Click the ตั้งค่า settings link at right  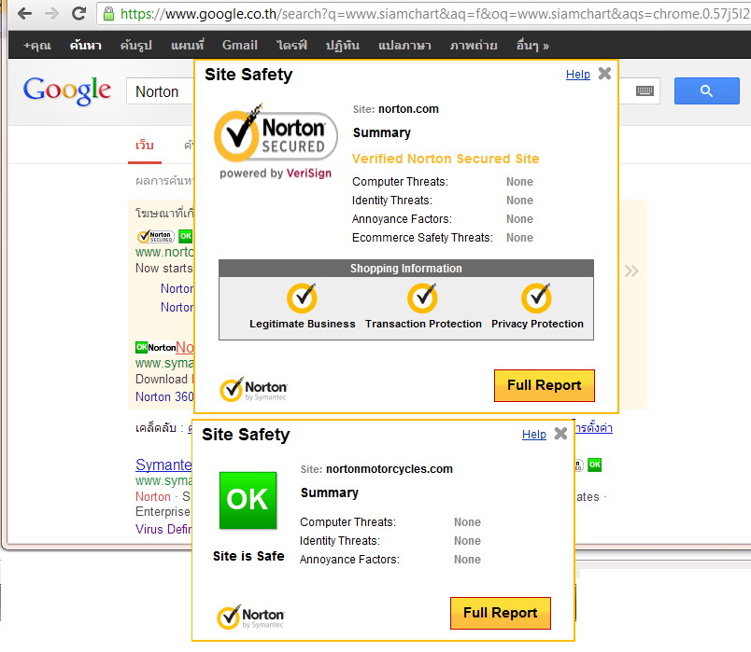click(x=594, y=427)
